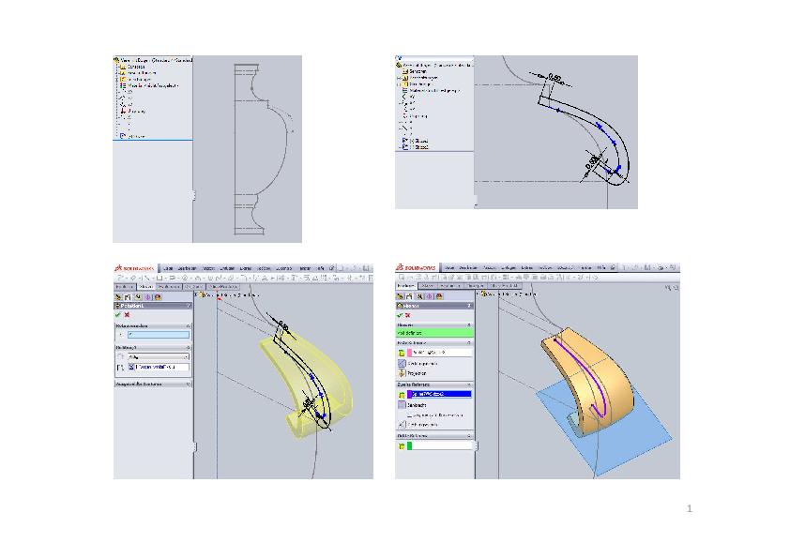
Task: Select Skizze1 in the curved-profile sketch tree
Action: [416, 141]
